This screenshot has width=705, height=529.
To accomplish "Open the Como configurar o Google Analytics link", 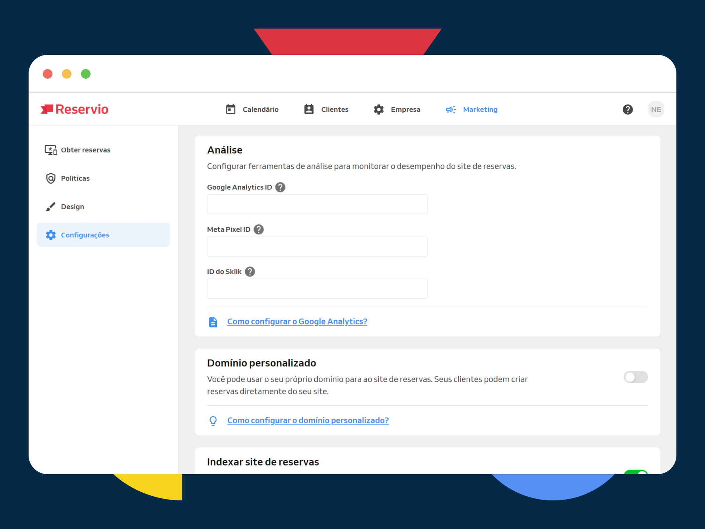I will (297, 321).
